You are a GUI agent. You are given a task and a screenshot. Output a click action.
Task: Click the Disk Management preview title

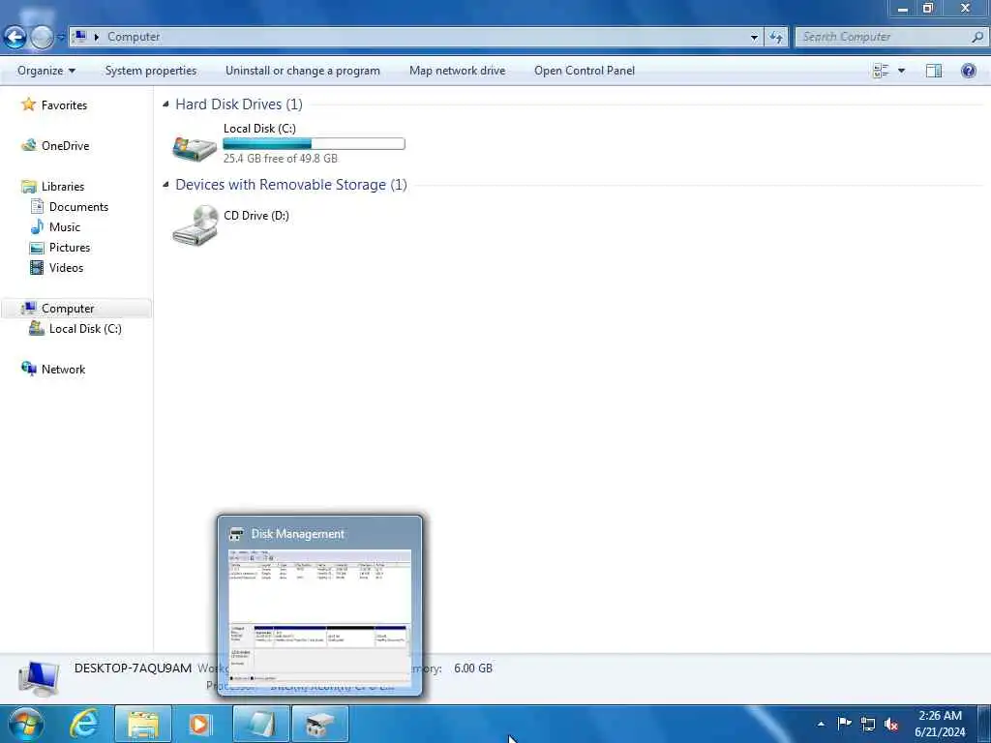pyautogui.click(x=298, y=534)
